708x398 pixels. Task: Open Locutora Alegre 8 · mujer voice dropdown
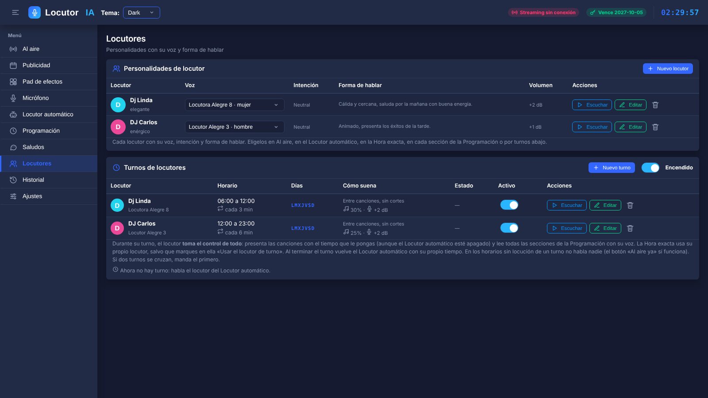(235, 105)
